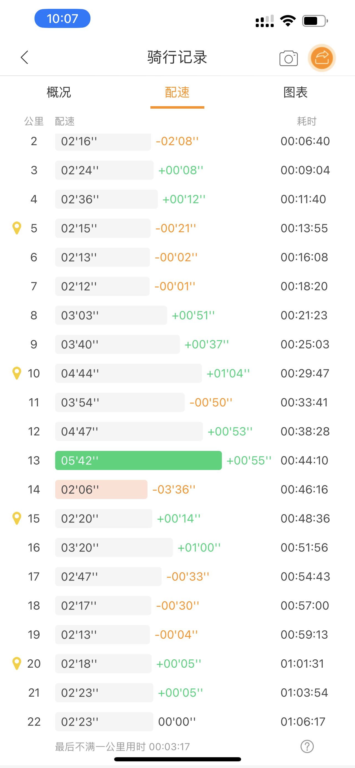Tap the yellow location pin at kilometer 5
Screen dimensions: 355x768
pos(17,228)
